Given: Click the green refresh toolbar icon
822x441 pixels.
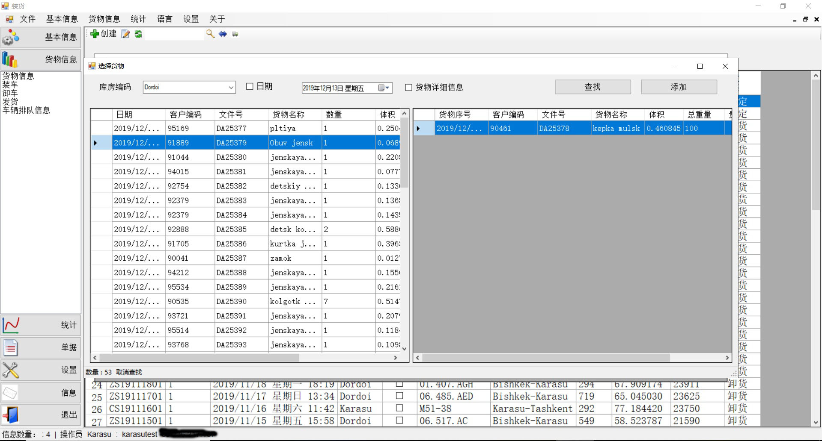Looking at the screenshot, I should tap(138, 34).
